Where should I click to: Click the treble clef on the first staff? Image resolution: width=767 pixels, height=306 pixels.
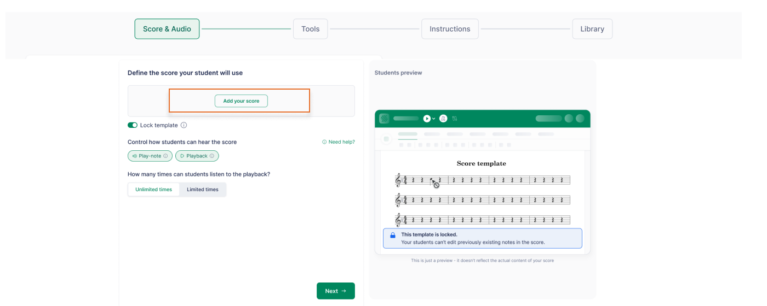(398, 180)
